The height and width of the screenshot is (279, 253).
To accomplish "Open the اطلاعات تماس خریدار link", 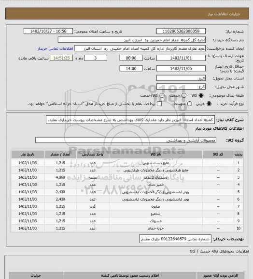I will click(55, 48).
